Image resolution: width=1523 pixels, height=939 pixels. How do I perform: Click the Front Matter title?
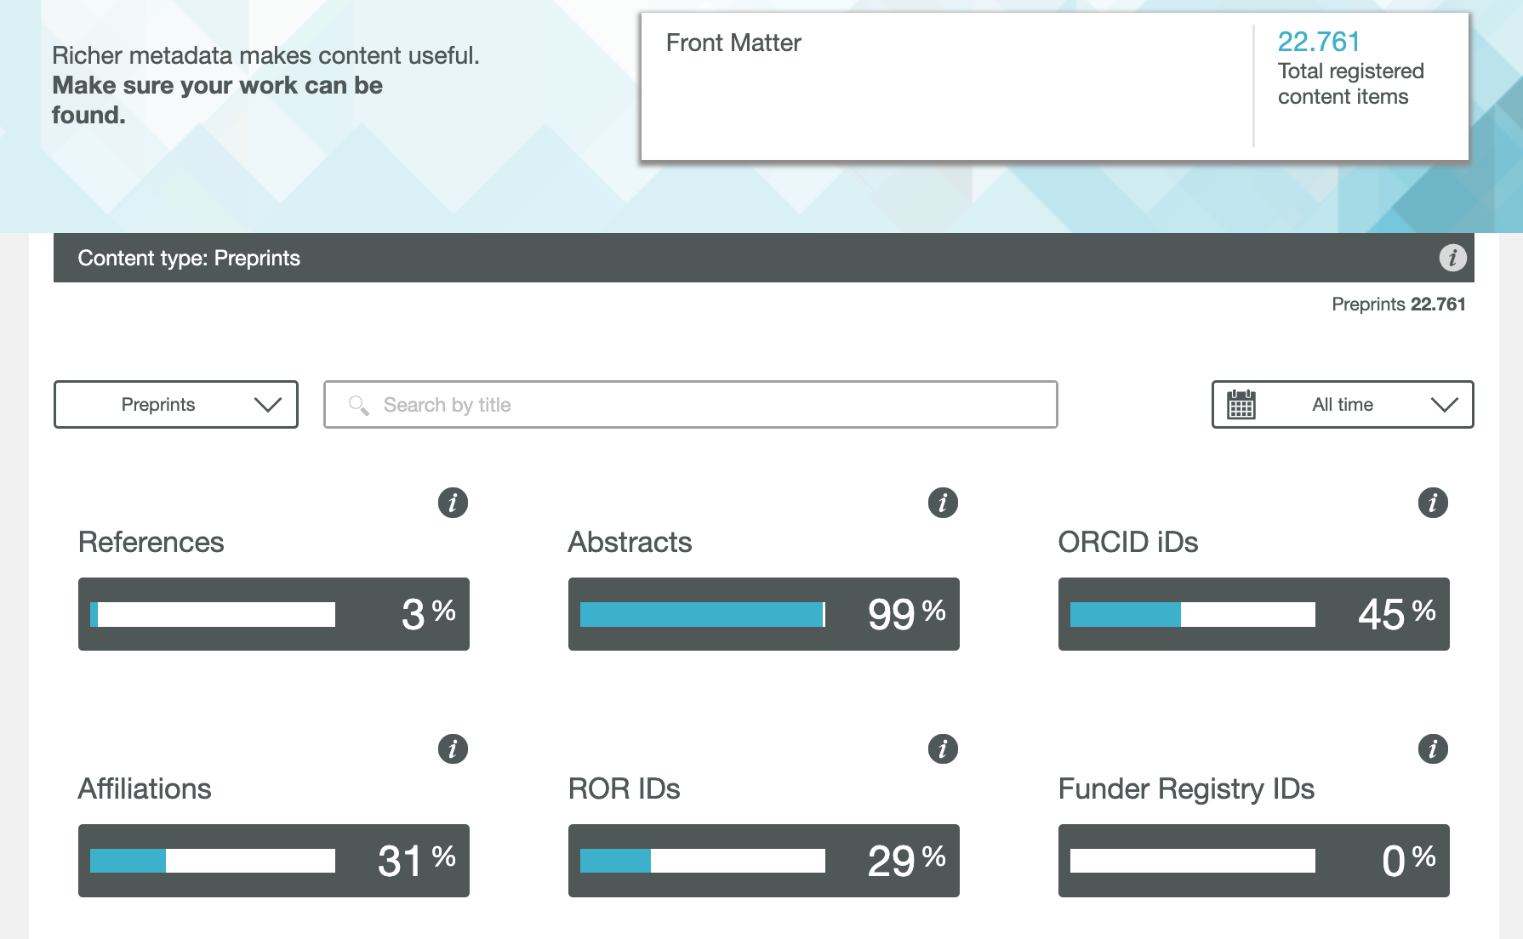[x=733, y=43]
